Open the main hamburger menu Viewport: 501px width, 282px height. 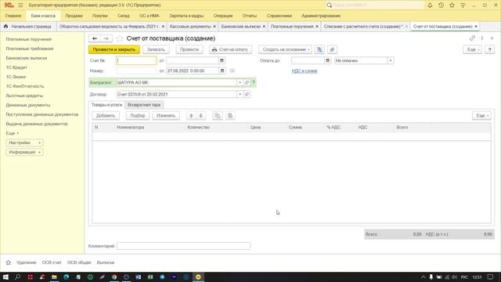coord(20,5)
